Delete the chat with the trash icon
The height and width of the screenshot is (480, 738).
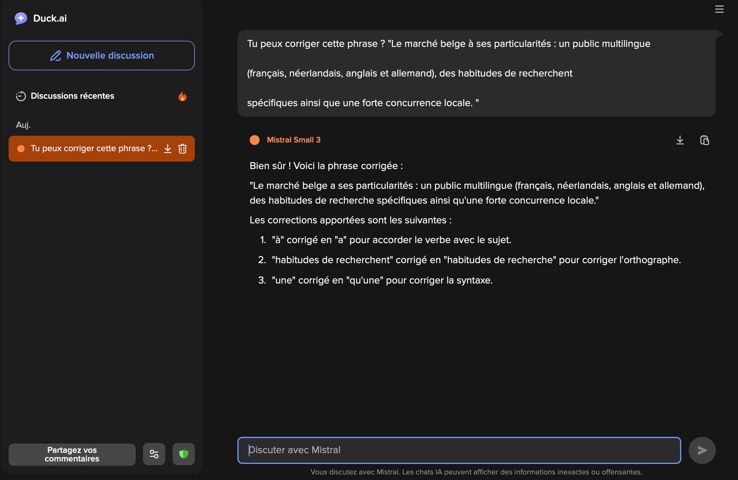(183, 148)
